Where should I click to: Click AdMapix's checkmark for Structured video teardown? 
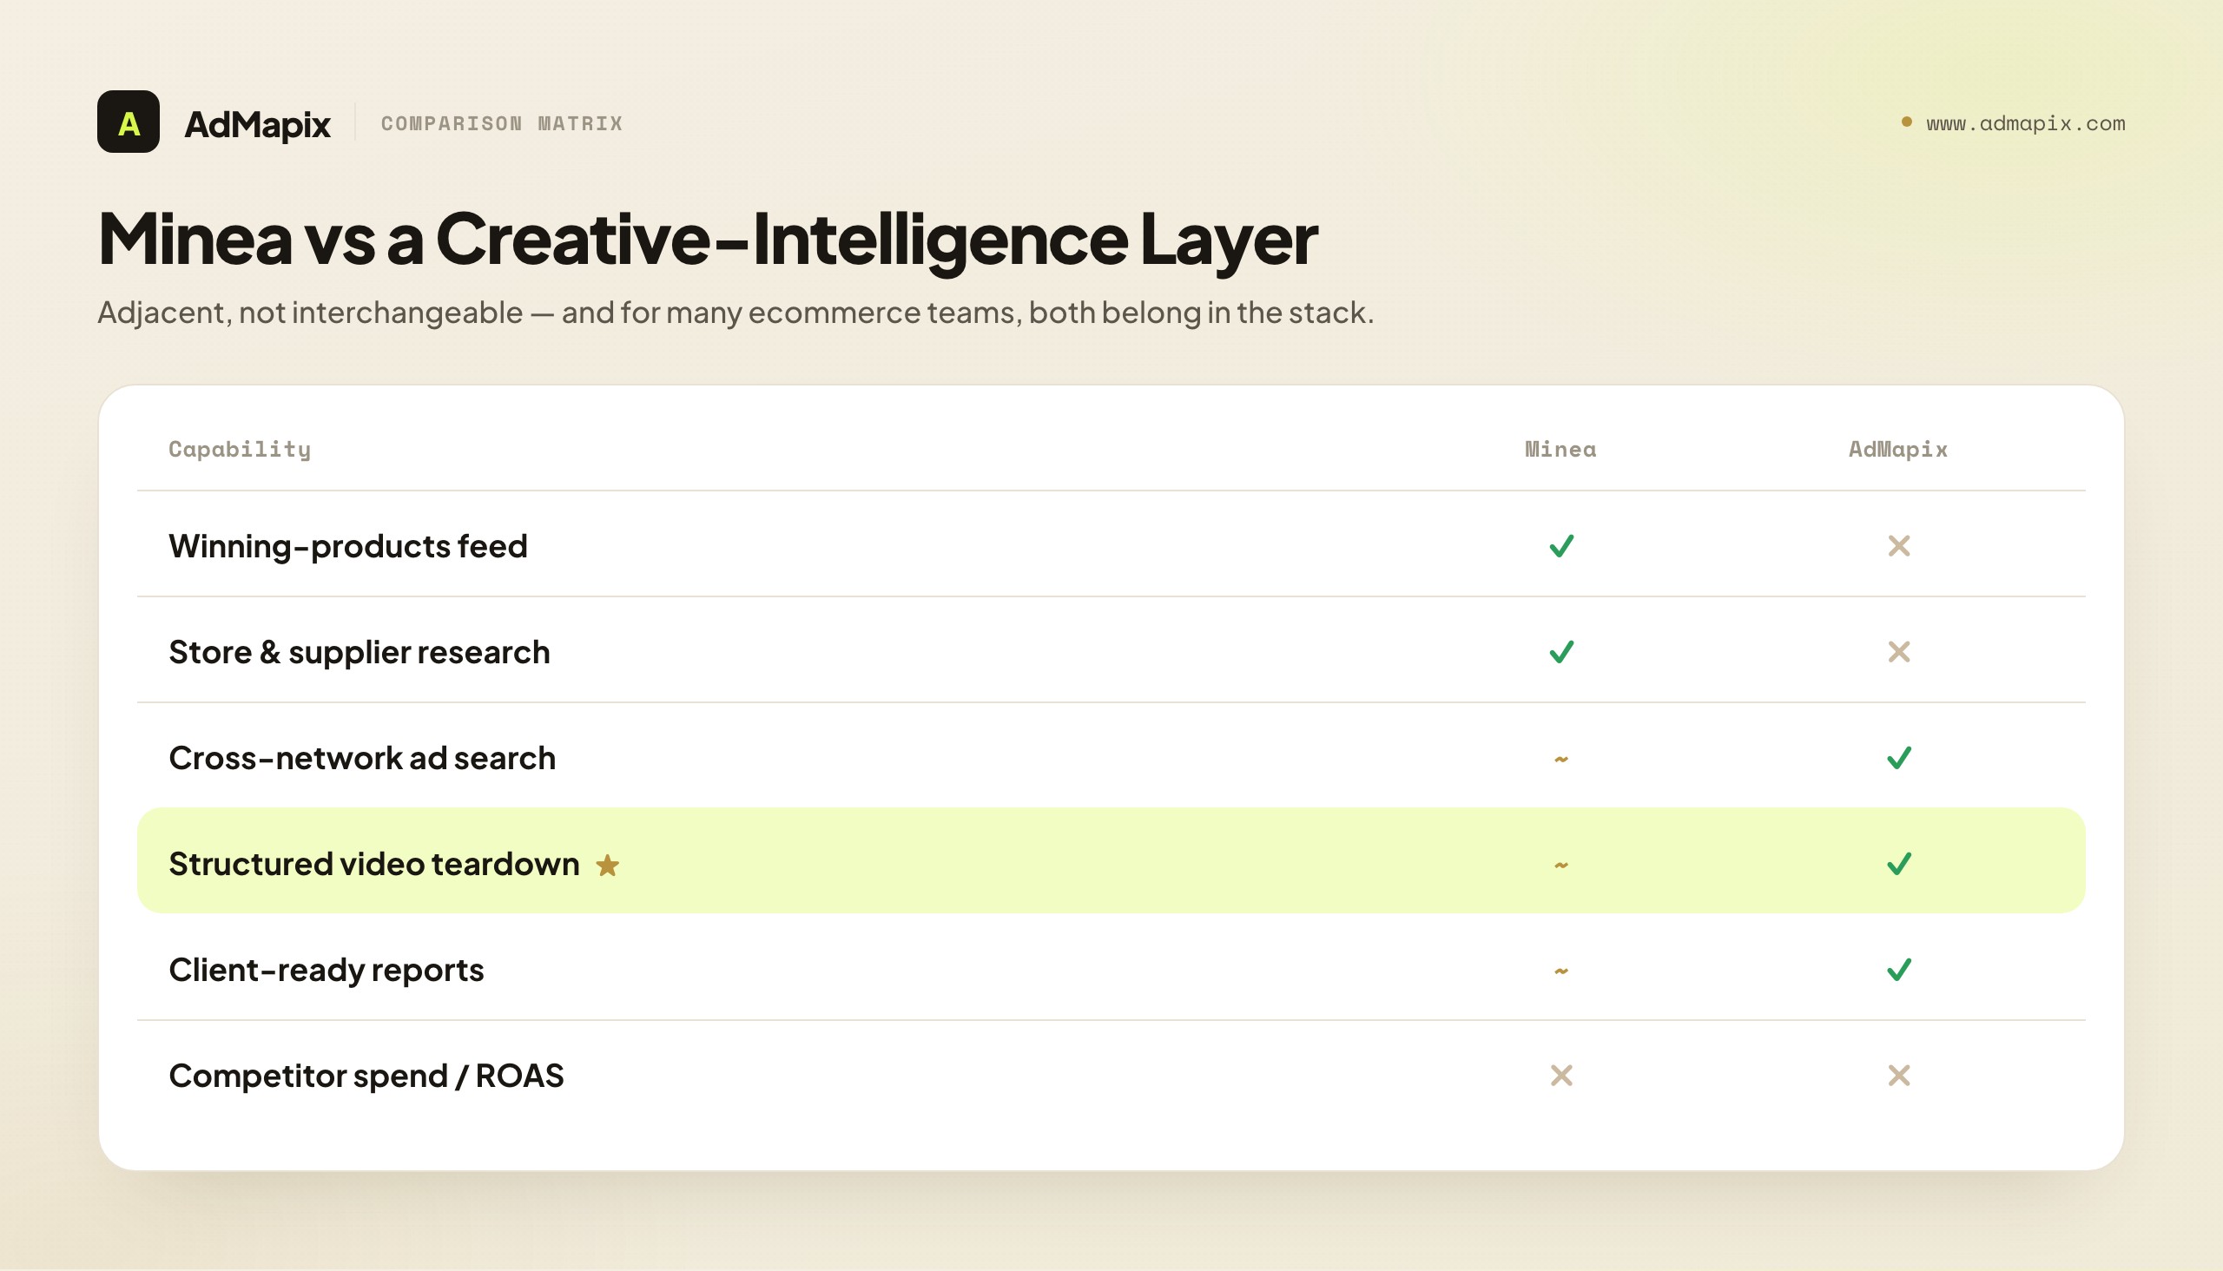coord(1899,864)
